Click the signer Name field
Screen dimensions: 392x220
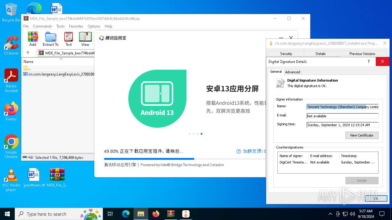click(342, 107)
